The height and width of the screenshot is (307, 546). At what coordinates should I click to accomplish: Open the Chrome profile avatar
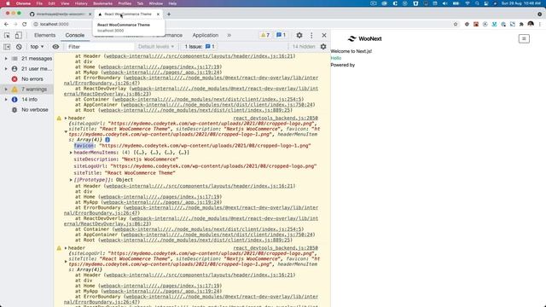[531, 24]
